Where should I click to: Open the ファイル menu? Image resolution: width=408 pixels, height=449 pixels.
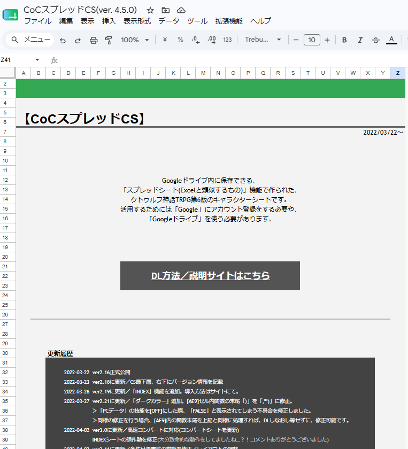click(38, 21)
